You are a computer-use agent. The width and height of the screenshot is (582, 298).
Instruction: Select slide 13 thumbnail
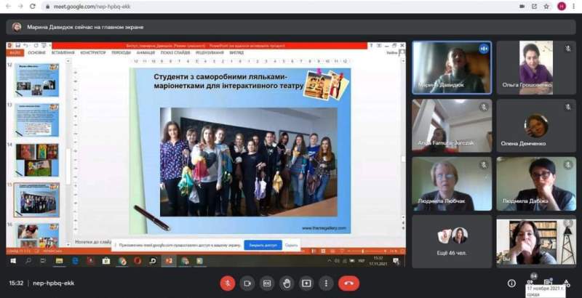tap(37, 120)
